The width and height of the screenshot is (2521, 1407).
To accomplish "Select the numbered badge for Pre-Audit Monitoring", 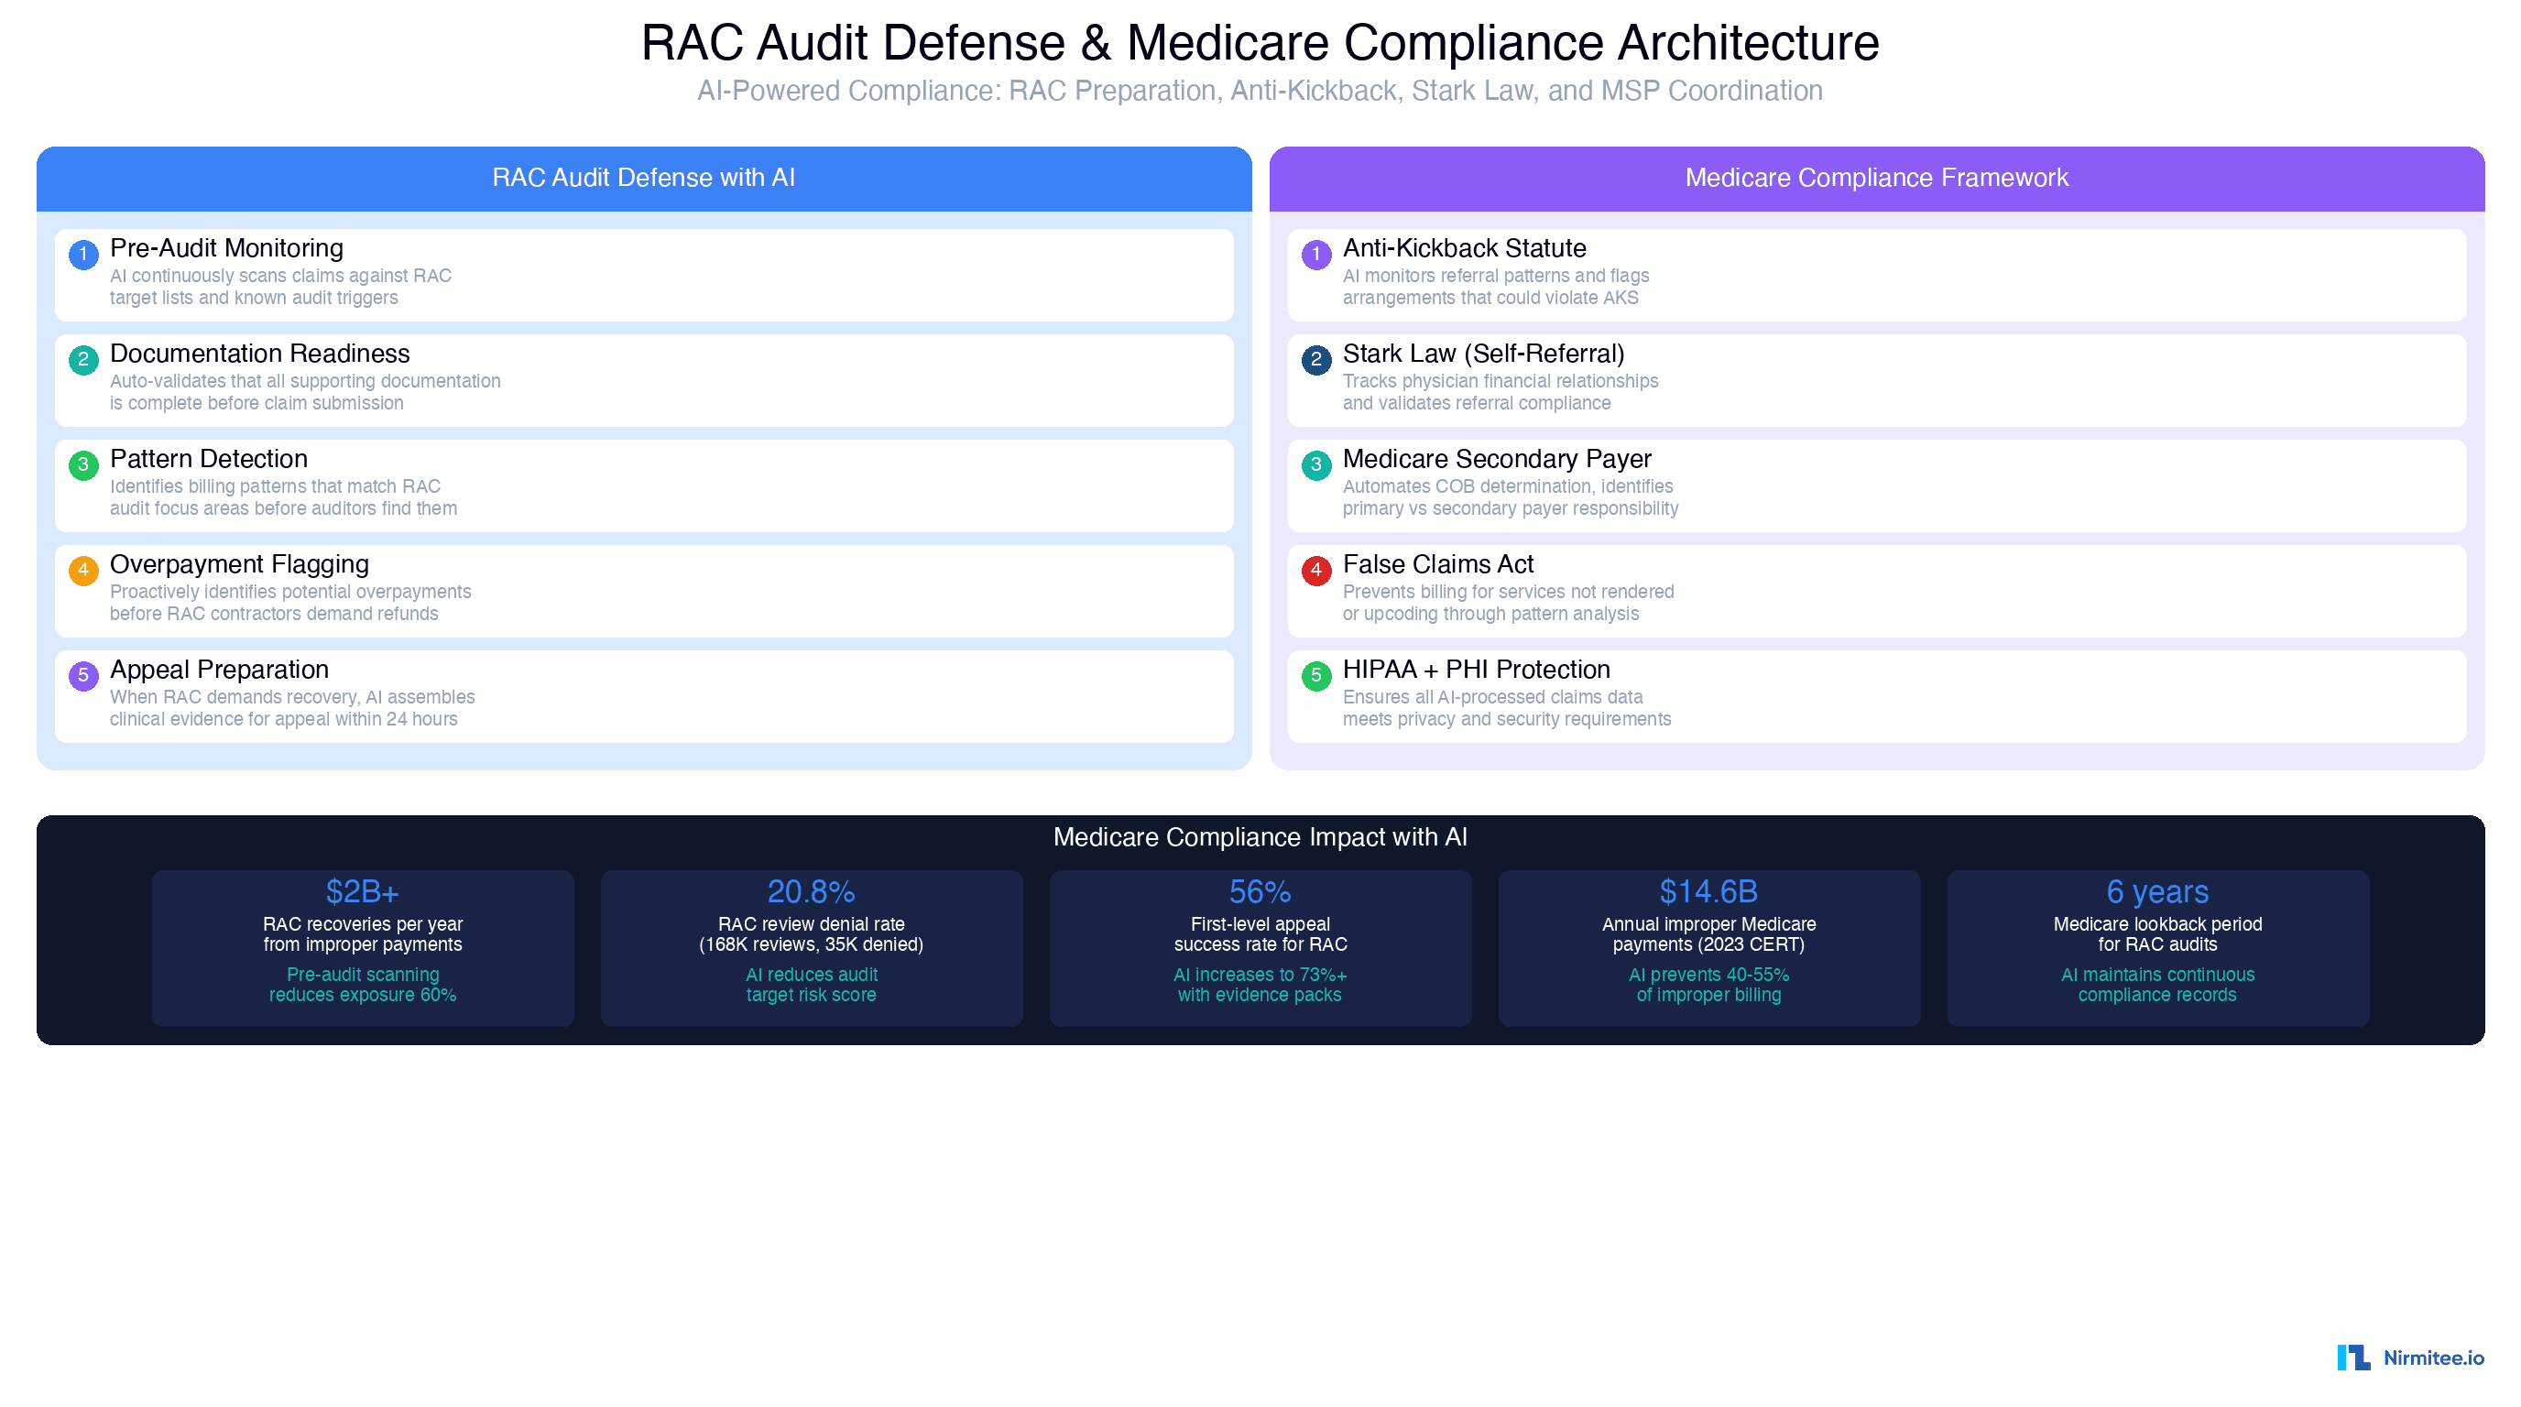I will point(85,256).
